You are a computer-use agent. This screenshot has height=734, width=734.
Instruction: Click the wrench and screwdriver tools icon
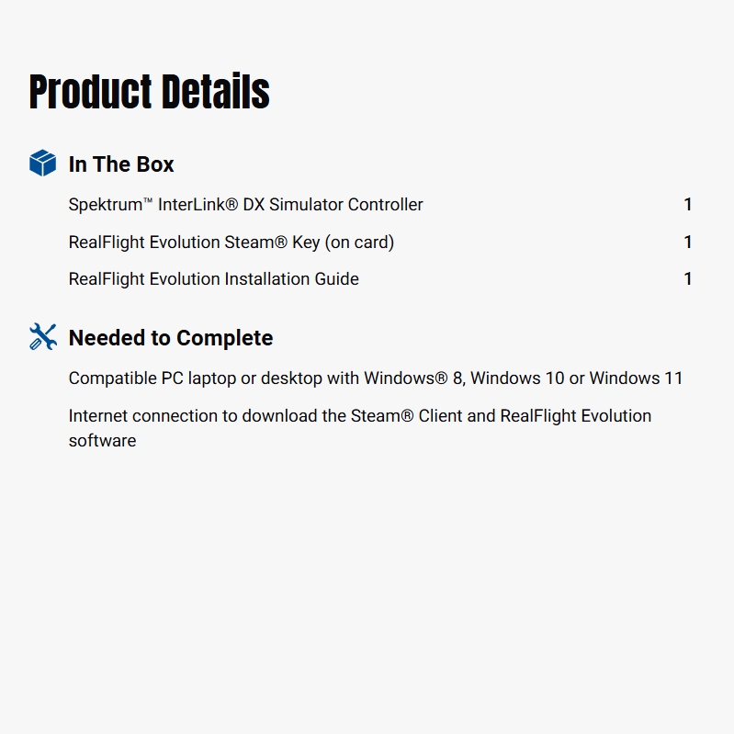coord(43,337)
